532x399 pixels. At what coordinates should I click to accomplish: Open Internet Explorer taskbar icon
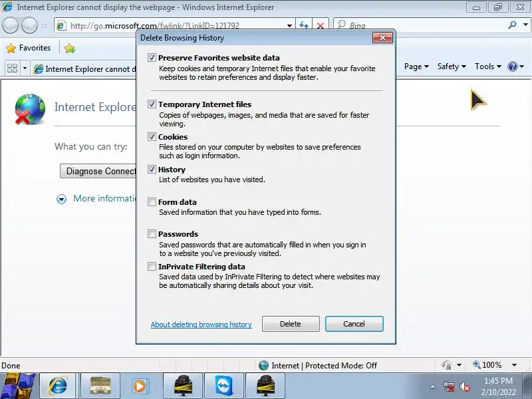(58, 386)
